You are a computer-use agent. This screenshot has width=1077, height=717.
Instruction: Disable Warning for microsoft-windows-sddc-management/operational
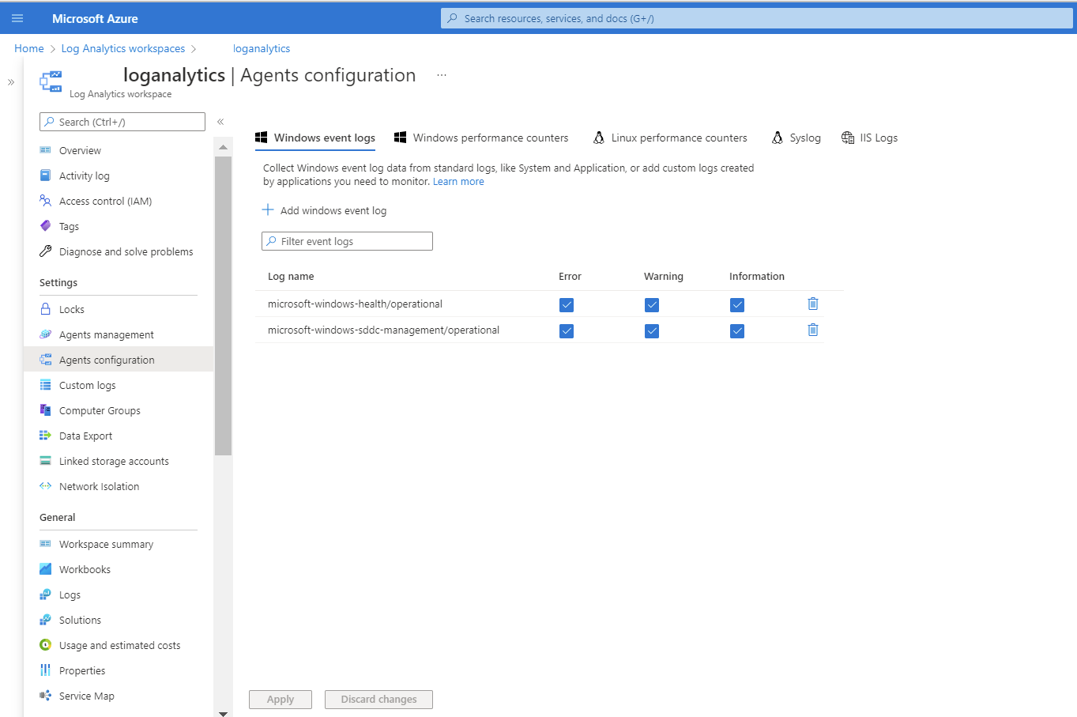pyautogui.click(x=652, y=330)
